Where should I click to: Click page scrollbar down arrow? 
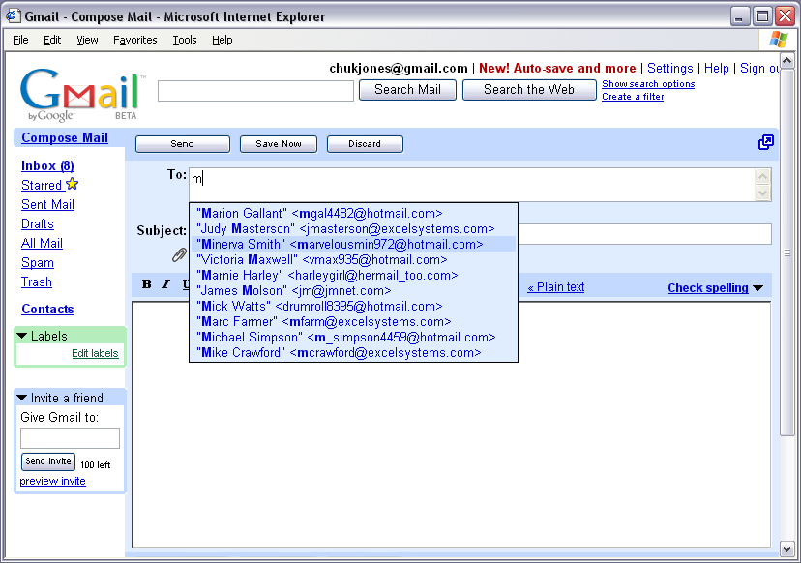click(787, 549)
